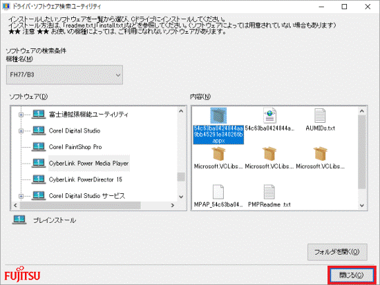Minimize the driver search utility window
Image resolution: width=380 pixels, height=285 pixels.
(321, 7)
